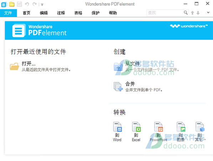Collapse the ribbon with the chevron
This screenshot has width=213, height=161.
coord(208,12)
